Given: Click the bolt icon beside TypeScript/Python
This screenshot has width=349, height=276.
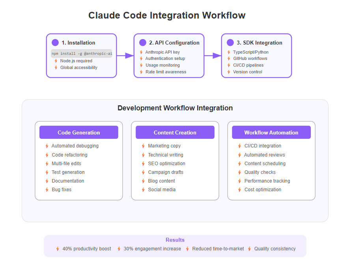Looking at the screenshot, I should tap(229, 52).
